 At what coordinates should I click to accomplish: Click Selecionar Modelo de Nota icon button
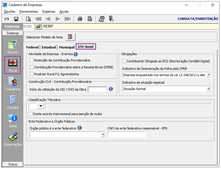pos(70,37)
